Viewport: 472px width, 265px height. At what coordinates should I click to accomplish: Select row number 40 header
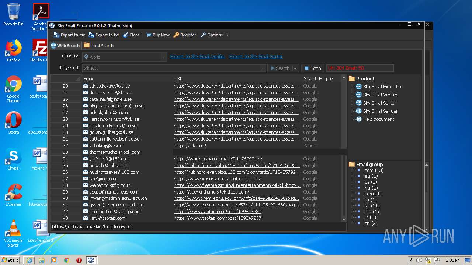click(65, 198)
